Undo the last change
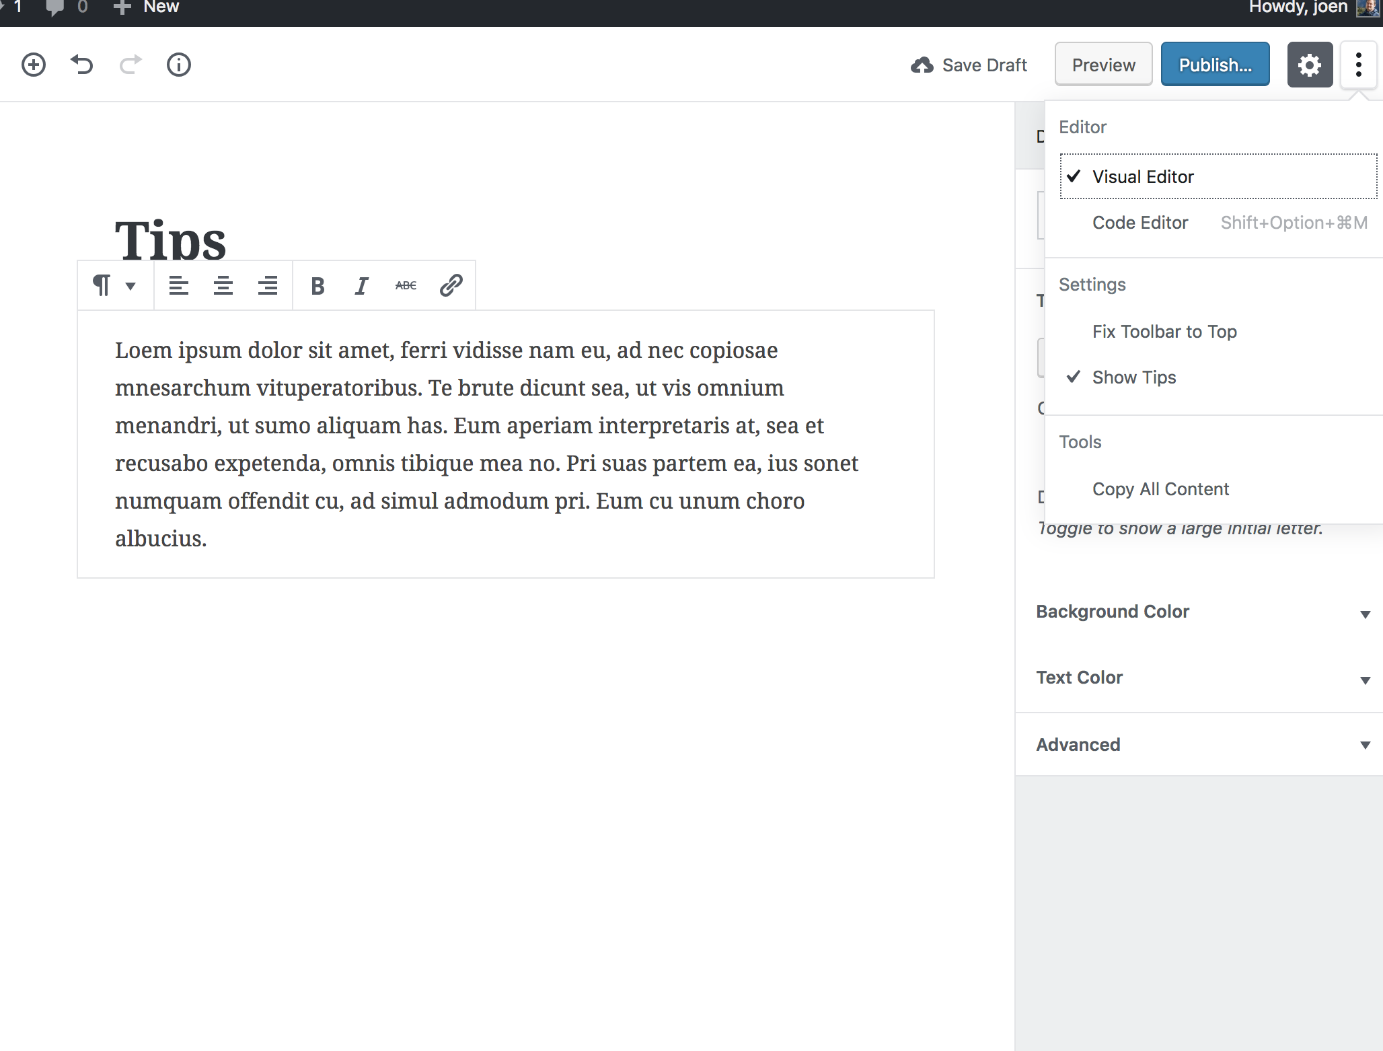 click(x=82, y=65)
